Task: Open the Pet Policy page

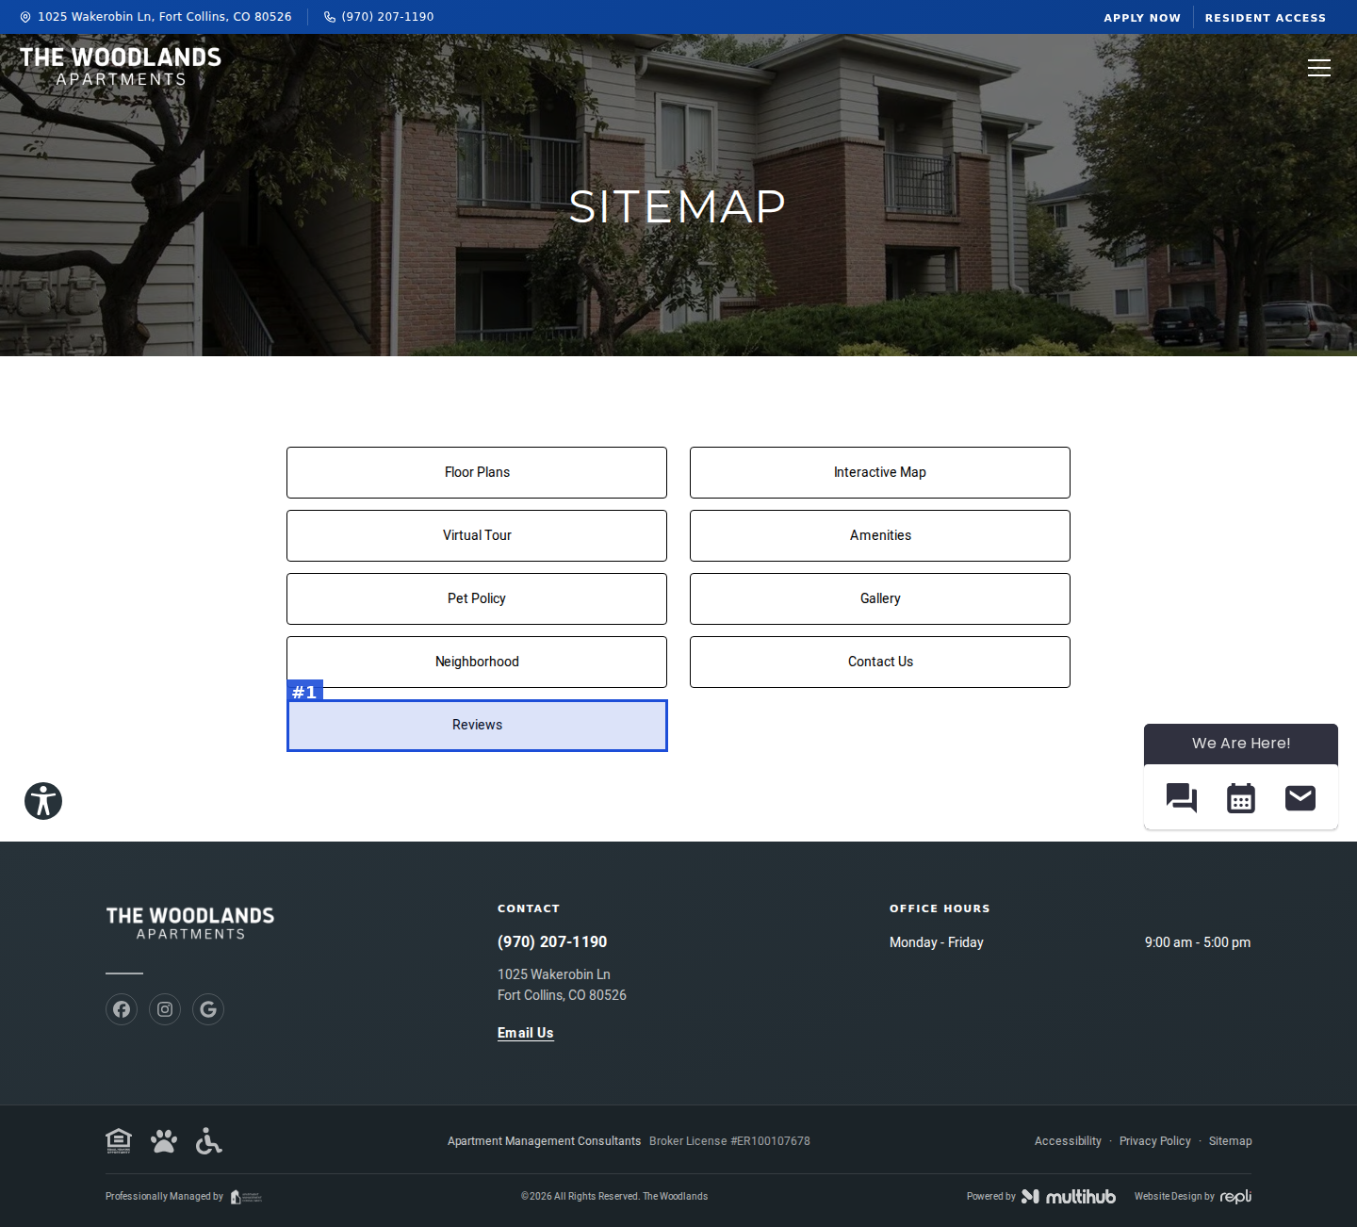Action: point(477,598)
